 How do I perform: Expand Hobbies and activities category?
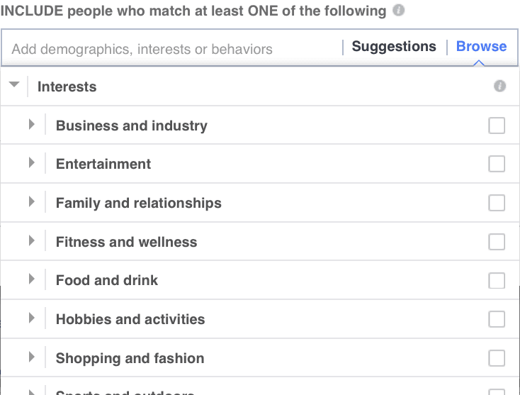click(31, 318)
